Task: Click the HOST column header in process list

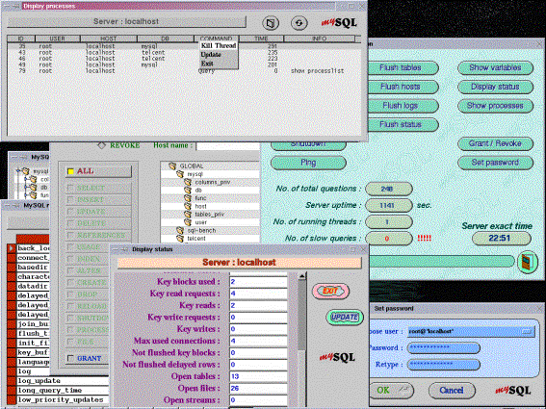Action: pos(109,38)
